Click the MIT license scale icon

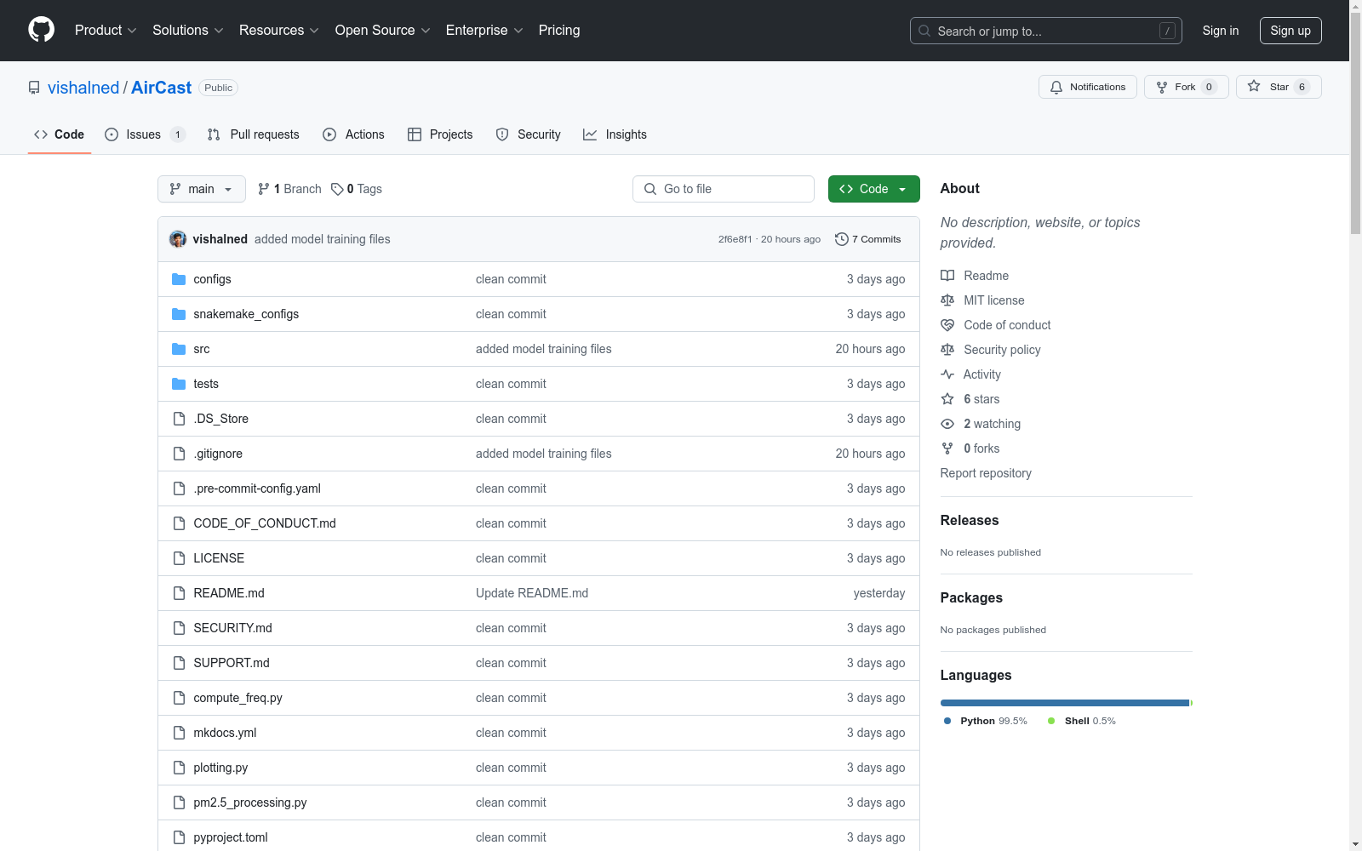tap(947, 300)
